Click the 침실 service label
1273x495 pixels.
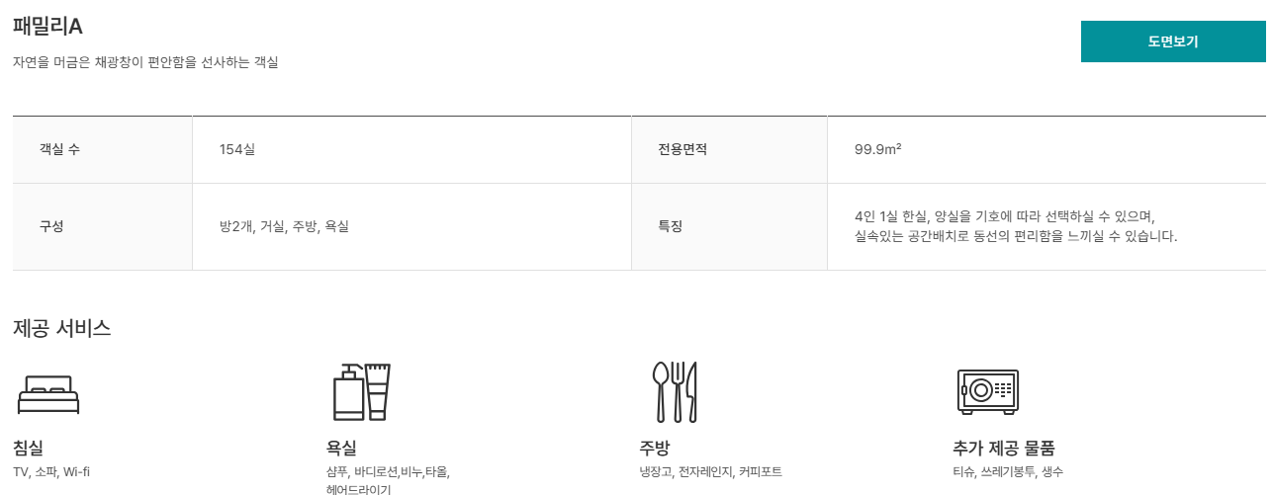(29, 448)
